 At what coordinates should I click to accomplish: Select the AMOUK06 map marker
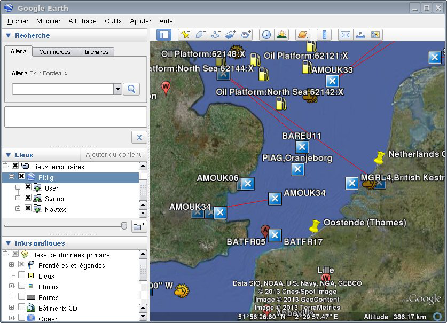[248, 184]
